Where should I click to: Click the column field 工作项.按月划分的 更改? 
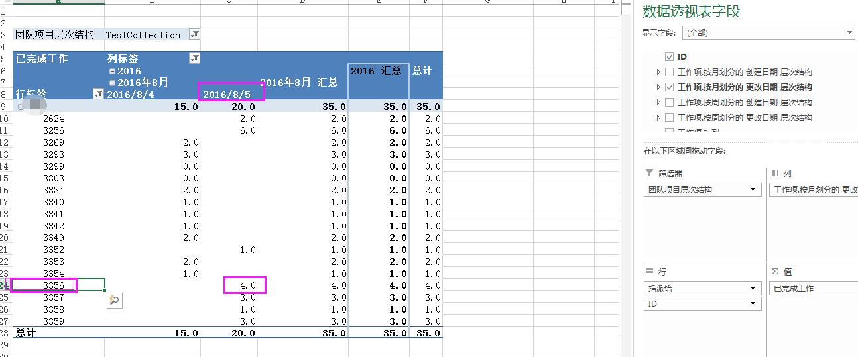click(x=814, y=189)
